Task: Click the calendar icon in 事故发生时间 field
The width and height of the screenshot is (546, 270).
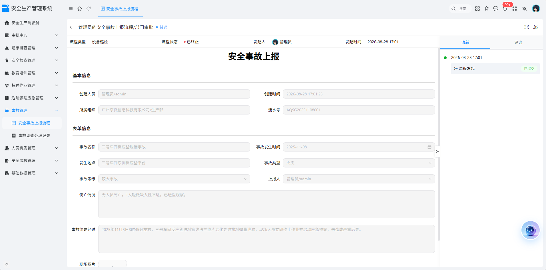Action: click(x=429, y=147)
